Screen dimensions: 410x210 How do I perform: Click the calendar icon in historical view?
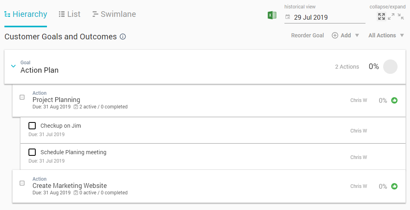click(288, 17)
